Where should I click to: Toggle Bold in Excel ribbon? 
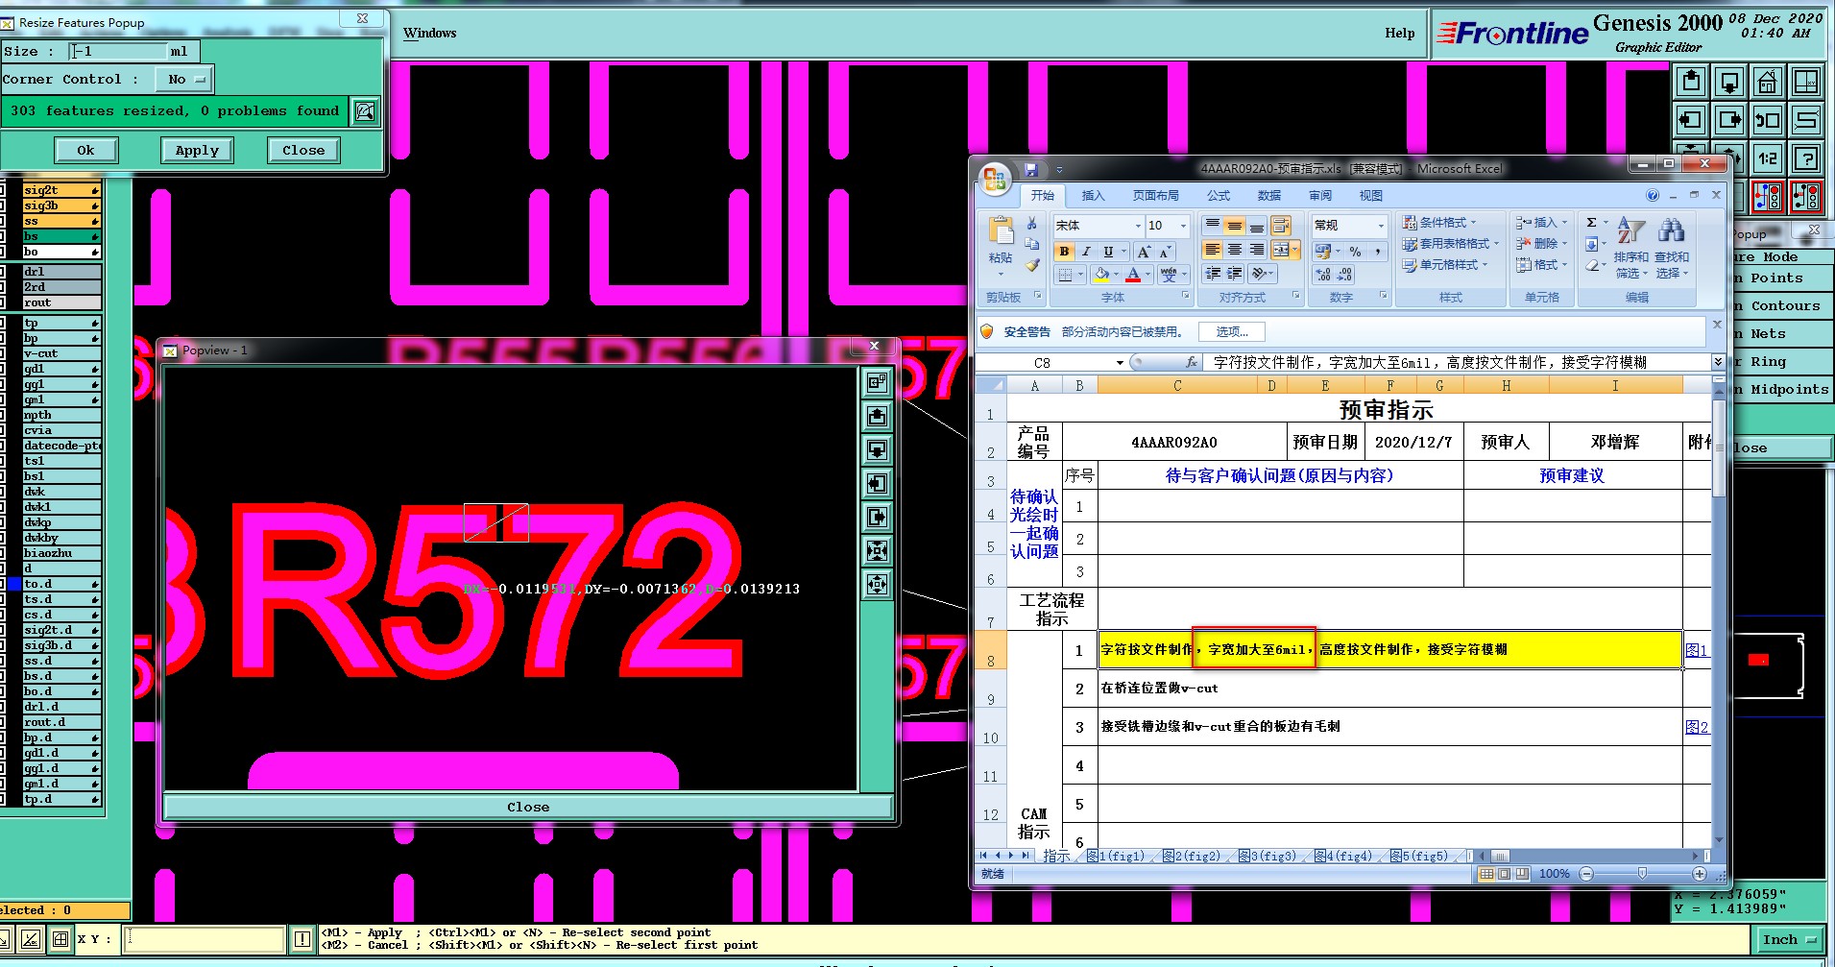(x=1064, y=252)
